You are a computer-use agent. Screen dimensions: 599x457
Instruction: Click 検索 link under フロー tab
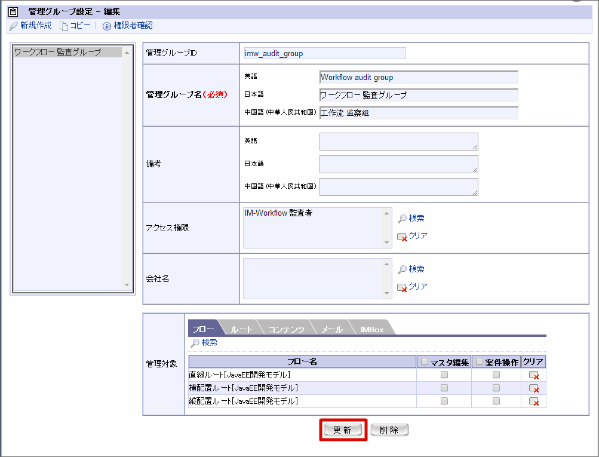pos(210,342)
